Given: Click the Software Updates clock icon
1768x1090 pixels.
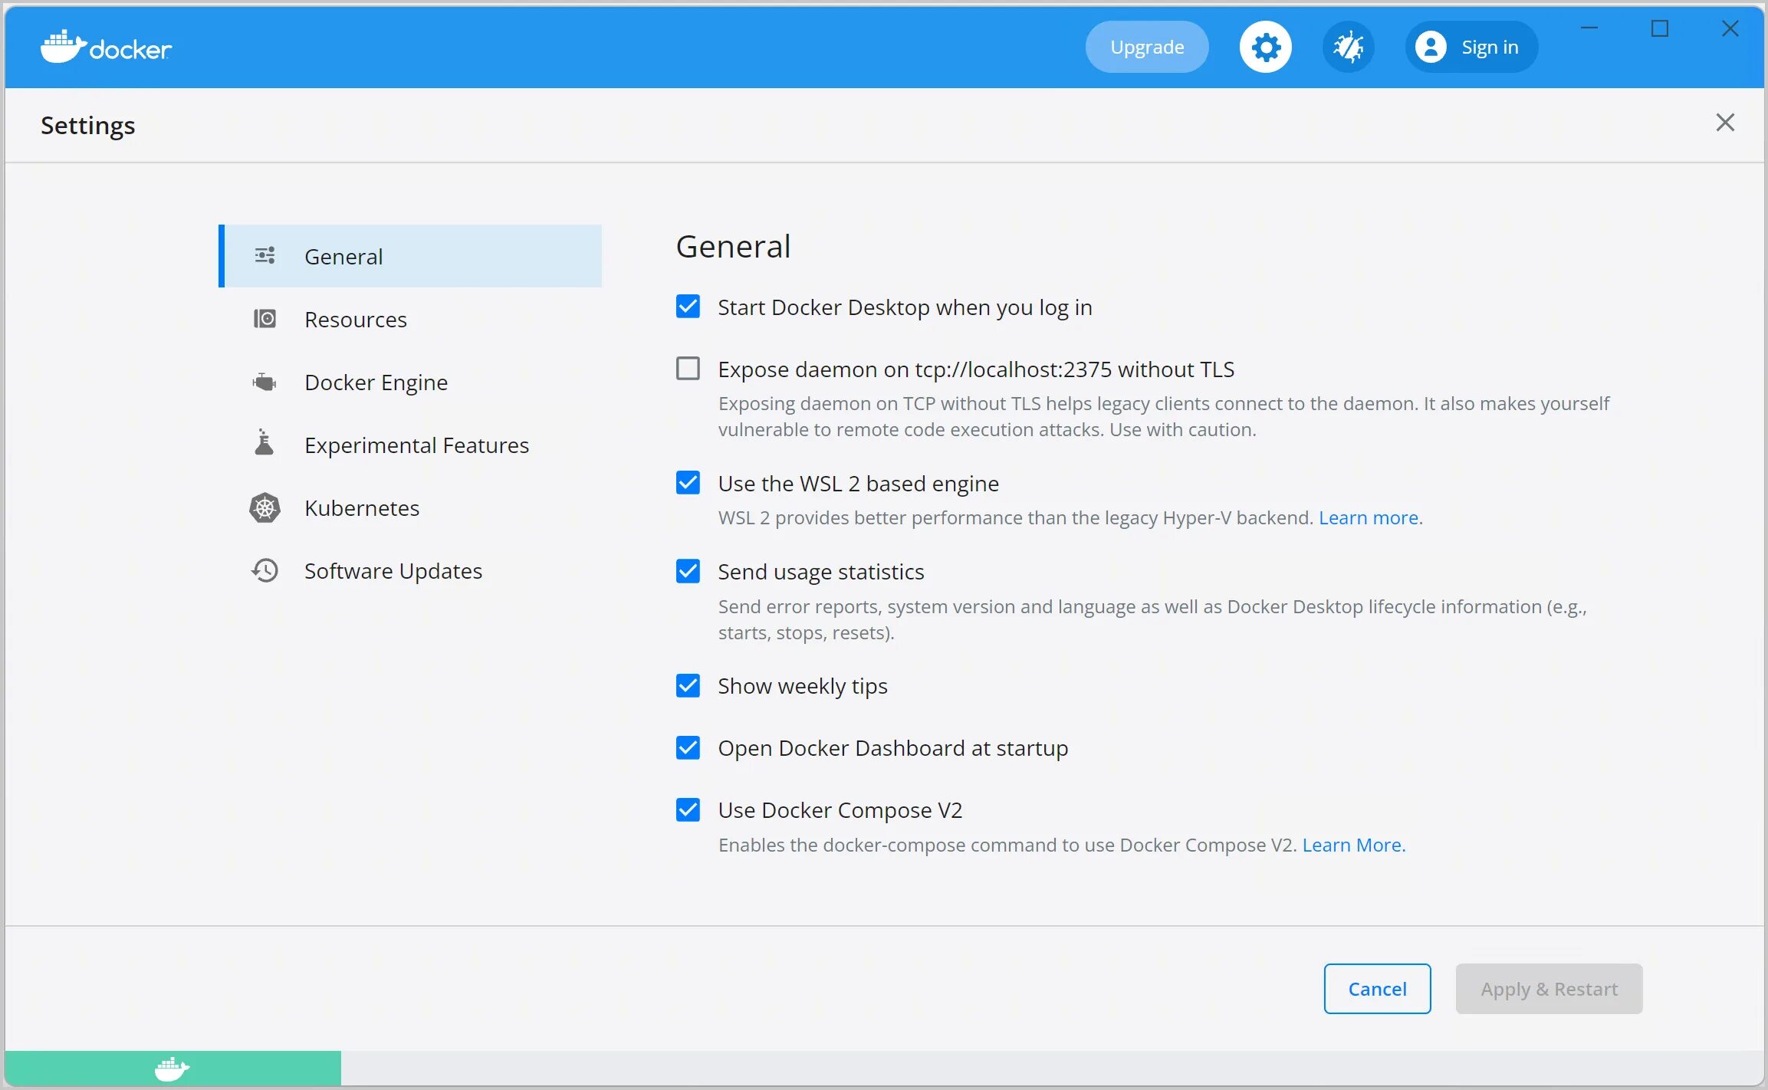Looking at the screenshot, I should click(x=265, y=570).
